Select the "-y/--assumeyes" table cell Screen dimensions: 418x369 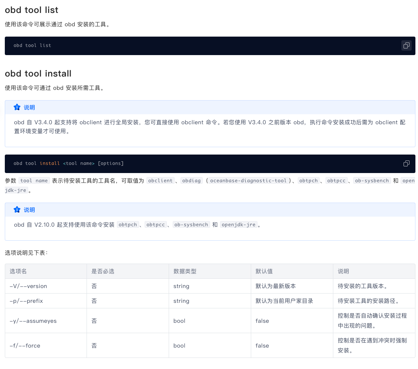[x=33, y=321]
